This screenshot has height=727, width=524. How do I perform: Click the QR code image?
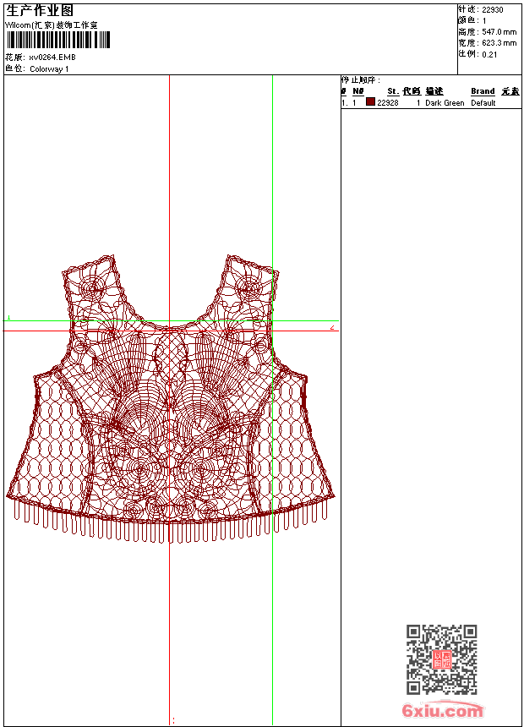[441, 659]
